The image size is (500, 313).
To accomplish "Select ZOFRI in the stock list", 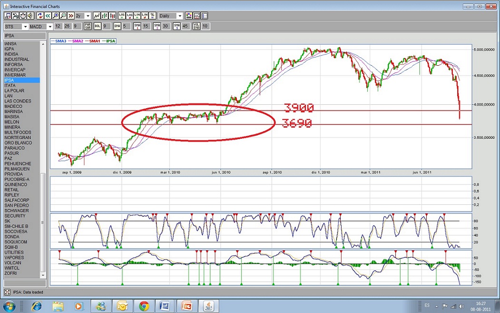I will (22, 273).
